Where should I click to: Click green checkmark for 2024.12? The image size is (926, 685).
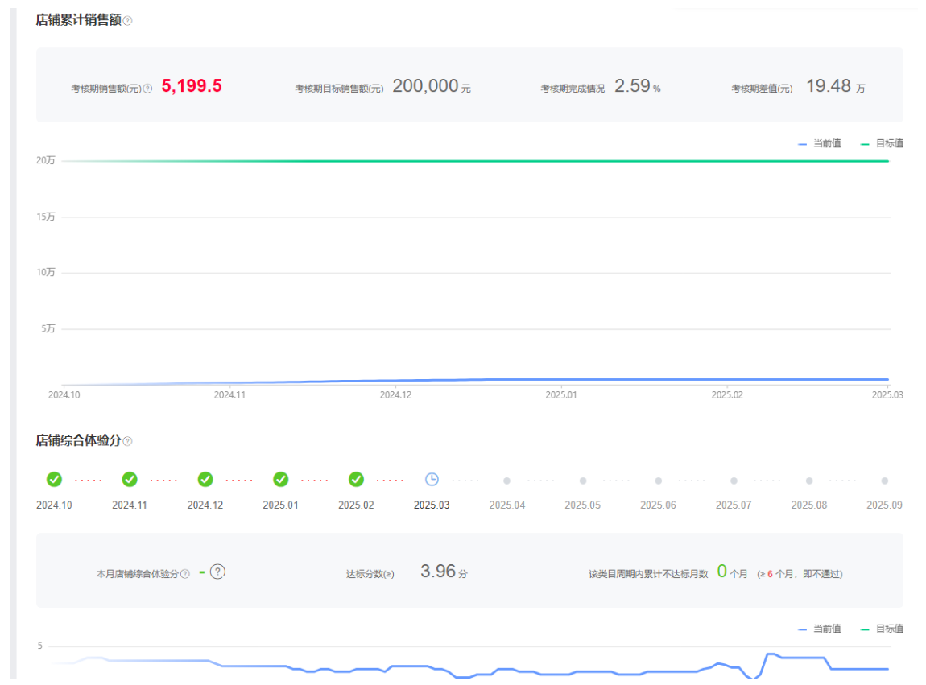pyautogui.click(x=205, y=480)
